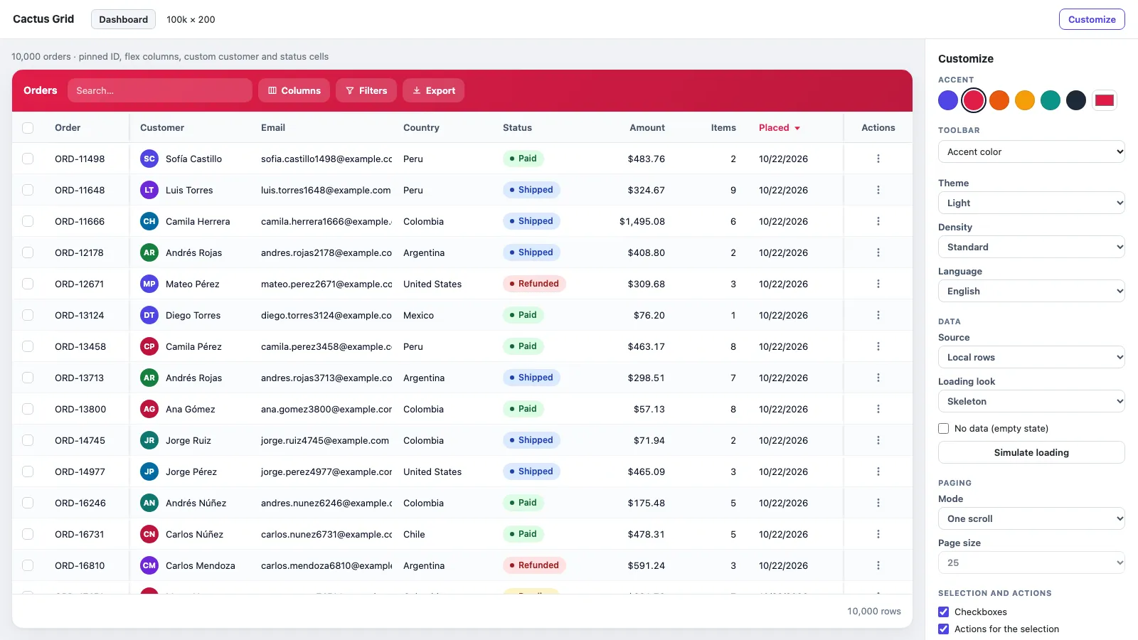This screenshot has width=1138, height=640.
Task: Click the Columns toolbar button
Action: tap(294, 90)
